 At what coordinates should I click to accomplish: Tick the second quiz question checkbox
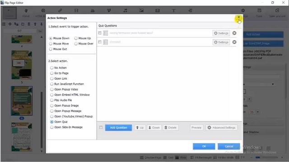tap(100, 42)
